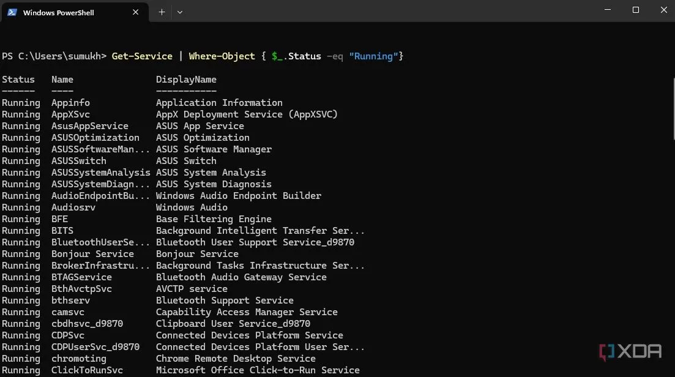Click ASUS Software Manager display name
The height and width of the screenshot is (377, 675).
coord(214,149)
